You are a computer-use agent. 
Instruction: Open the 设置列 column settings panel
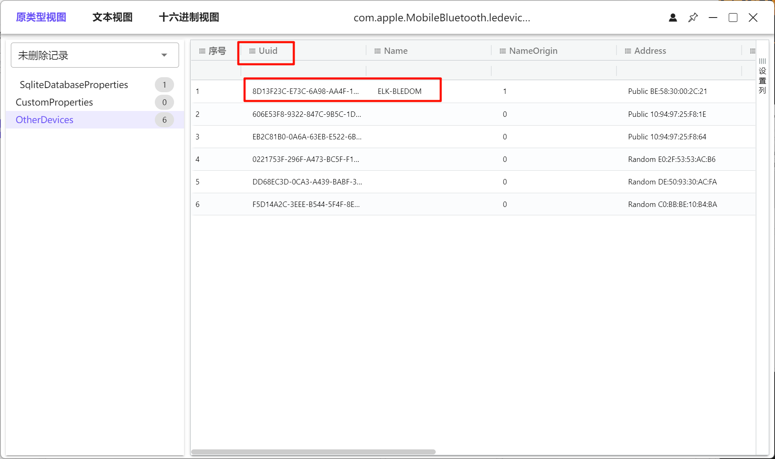(762, 76)
